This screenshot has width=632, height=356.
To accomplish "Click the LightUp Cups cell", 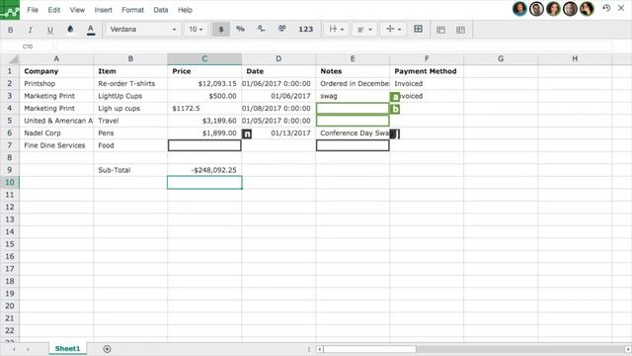I will coord(130,96).
